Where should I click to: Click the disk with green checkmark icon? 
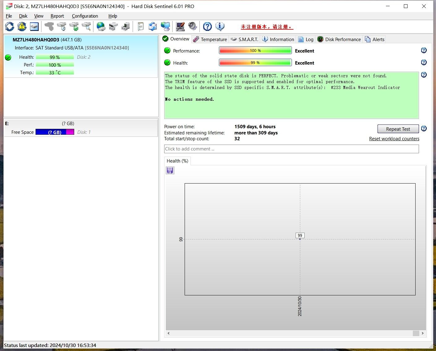coord(74,27)
